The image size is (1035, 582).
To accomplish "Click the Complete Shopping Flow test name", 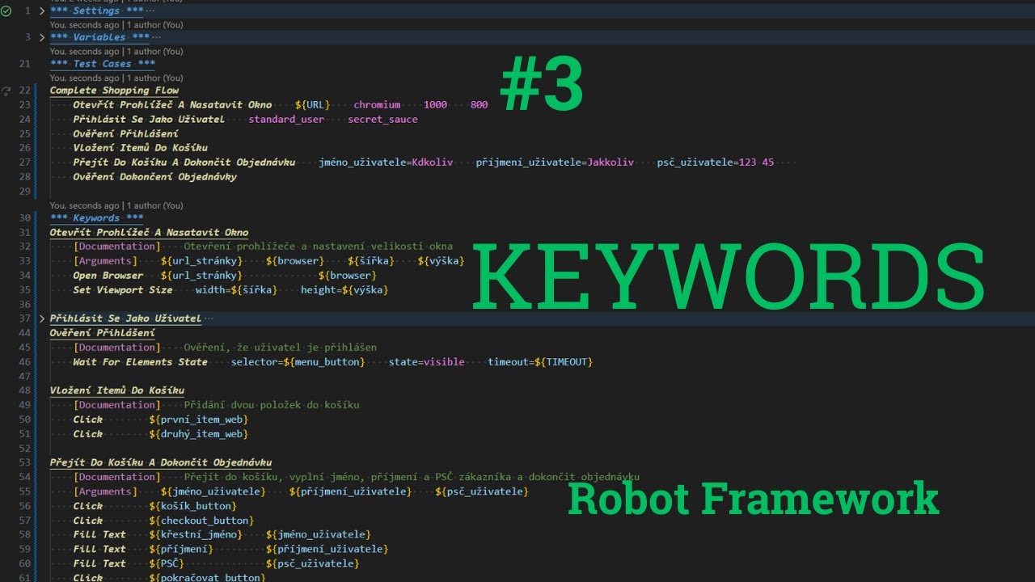I will point(115,91).
